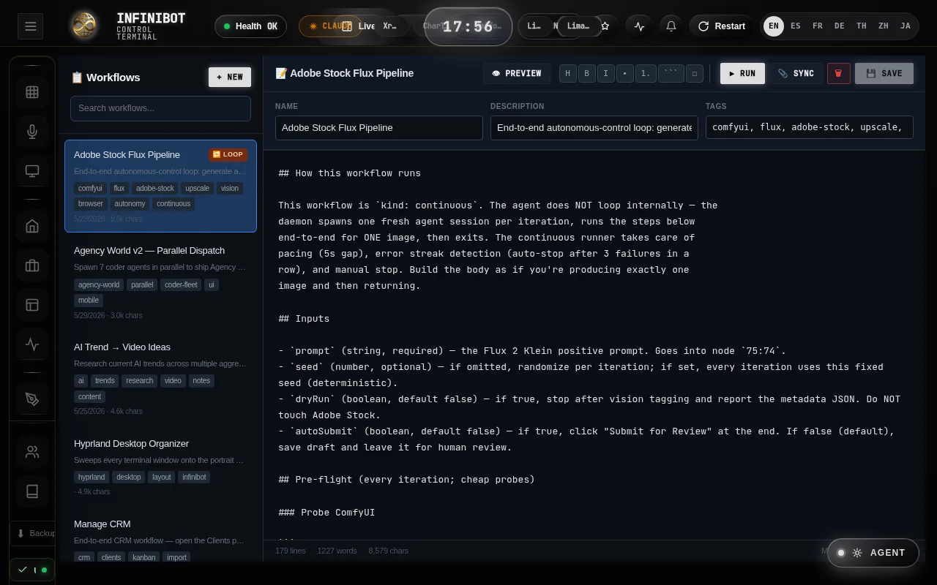Click the Search workflows field
This screenshot has width=937, height=585.
click(x=160, y=108)
